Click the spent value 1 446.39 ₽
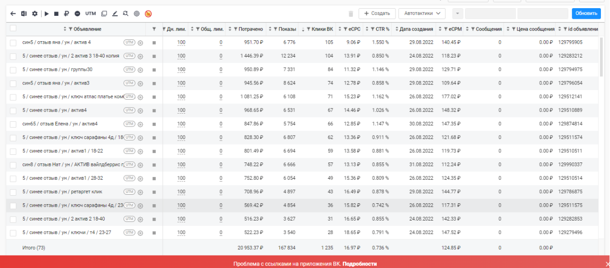This screenshot has width=610, height=268. 251,56
